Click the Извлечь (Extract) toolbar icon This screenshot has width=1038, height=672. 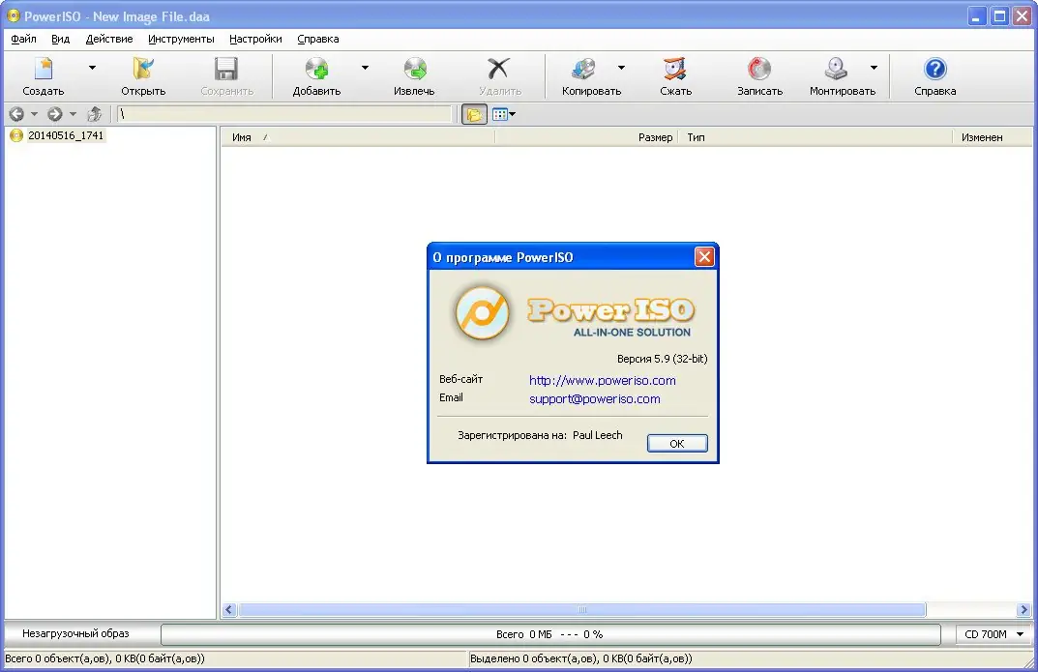coord(414,69)
